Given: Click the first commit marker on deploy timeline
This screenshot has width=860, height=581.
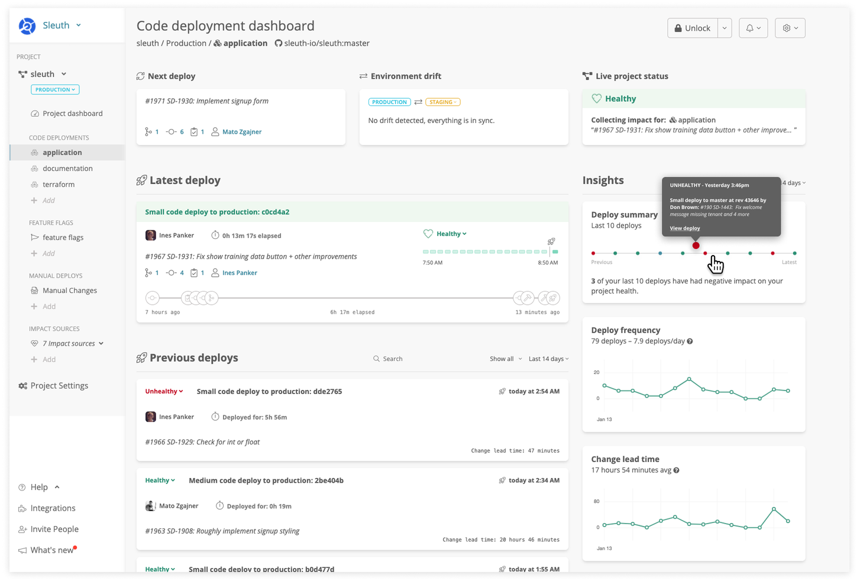Looking at the screenshot, I should click(x=153, y=298).
